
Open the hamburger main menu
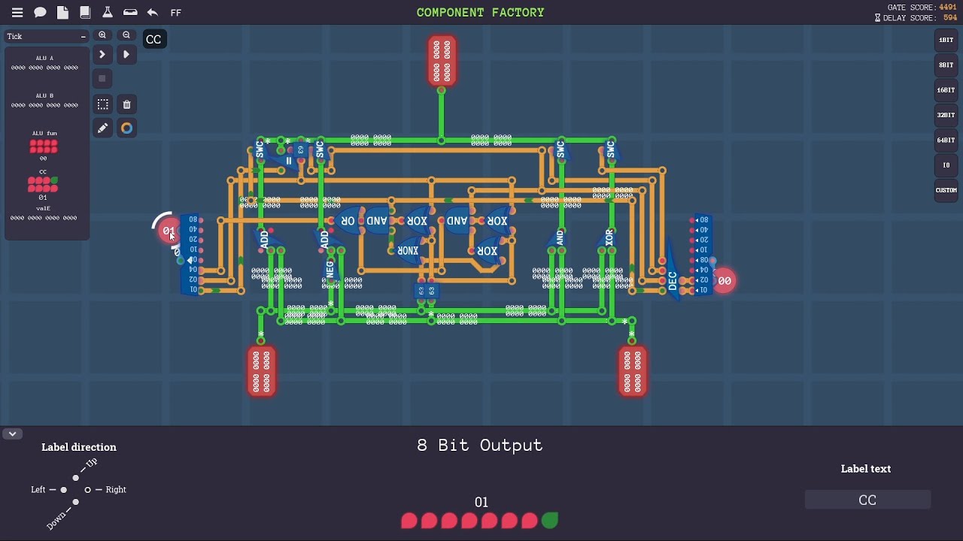click(x=17, y=13)
